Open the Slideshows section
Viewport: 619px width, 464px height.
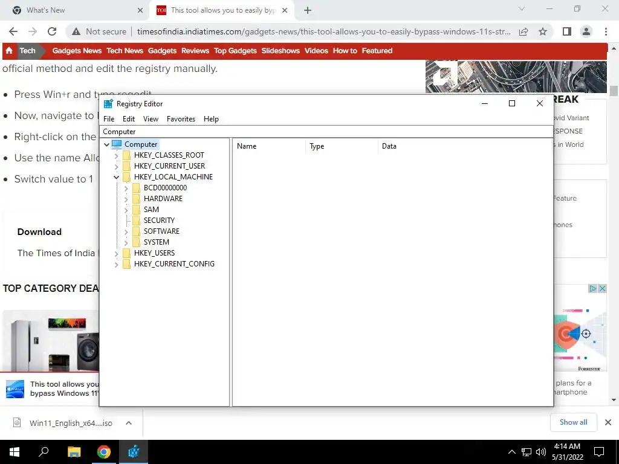pos(280,51)
